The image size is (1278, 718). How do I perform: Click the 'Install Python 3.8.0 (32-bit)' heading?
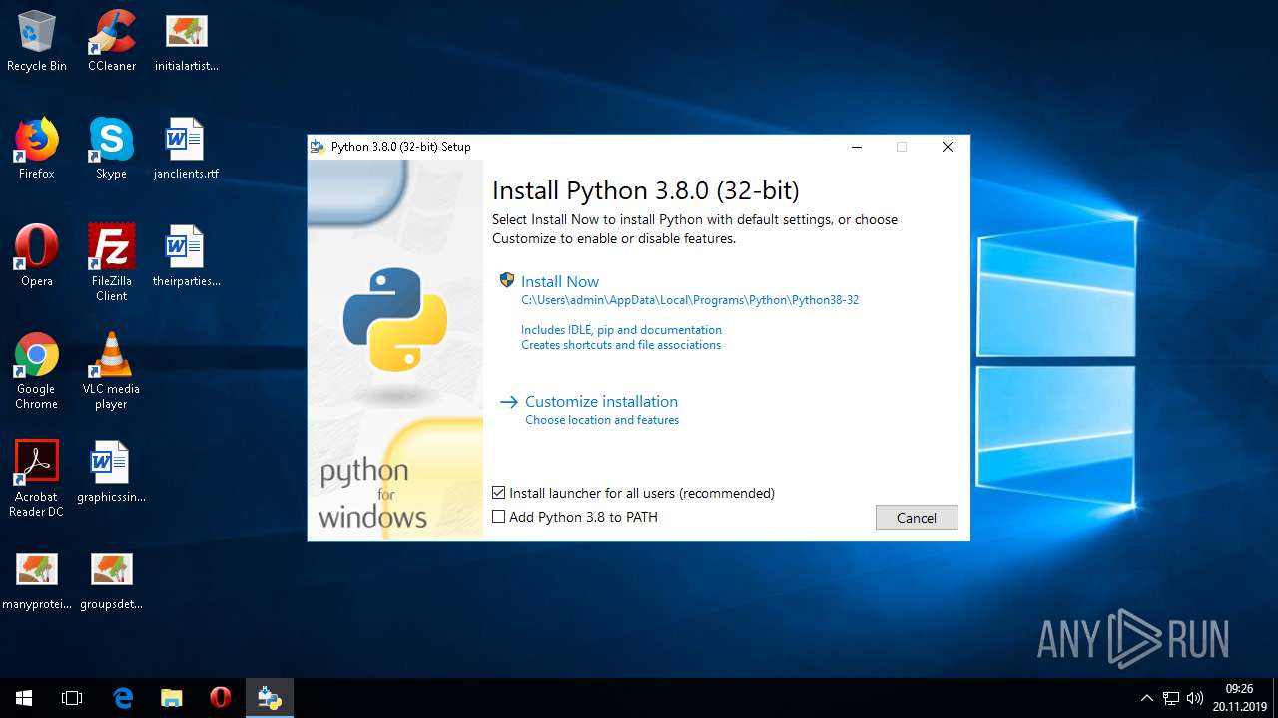646,190
